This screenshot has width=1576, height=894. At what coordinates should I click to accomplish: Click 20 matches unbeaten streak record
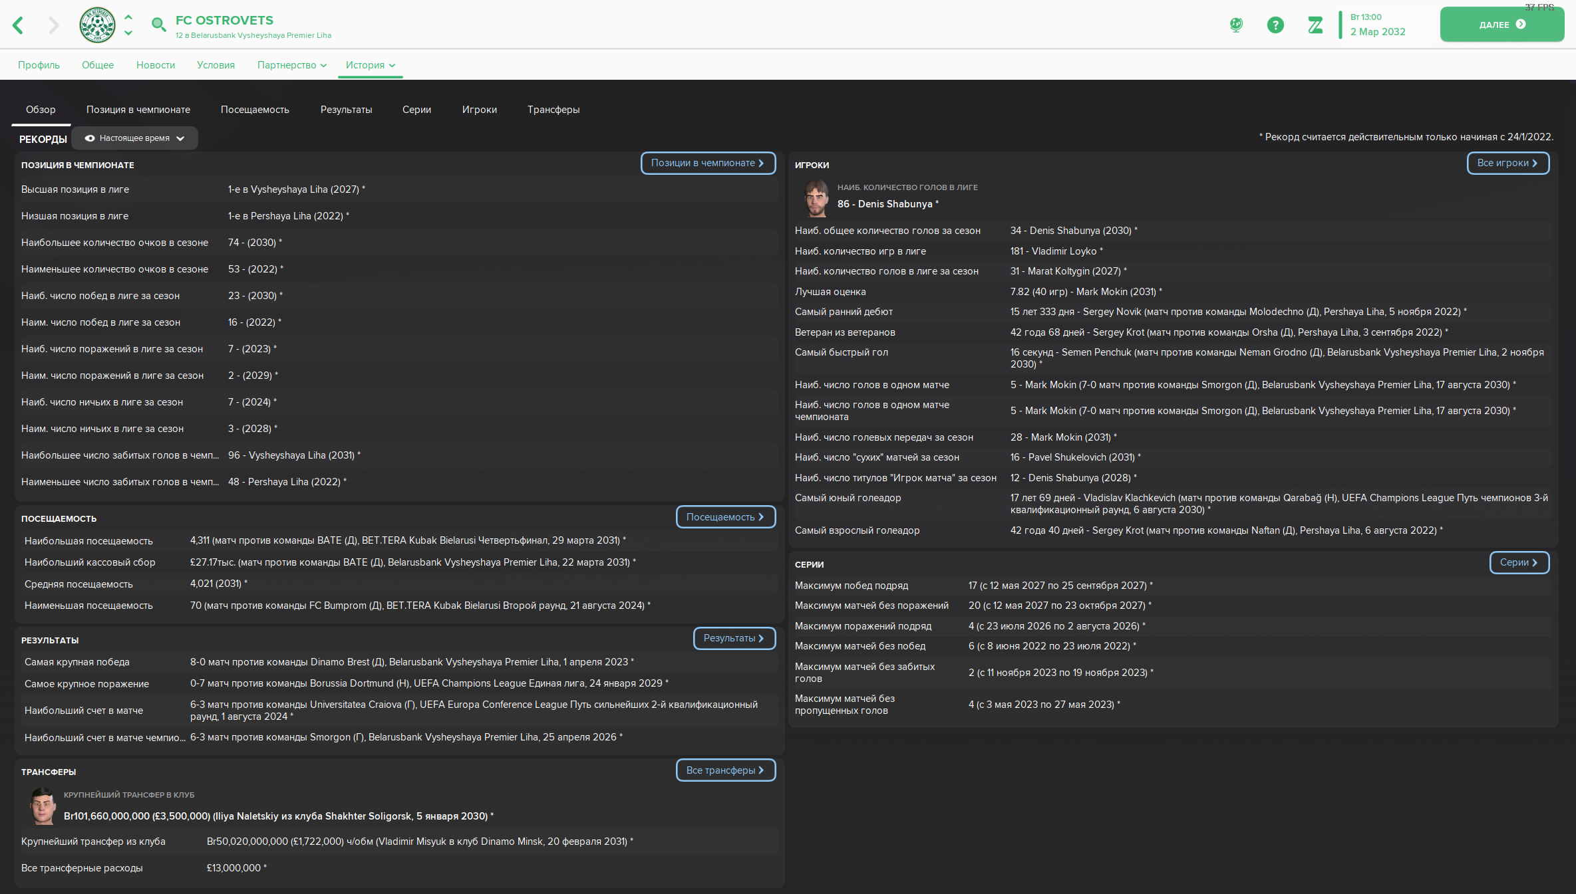(1060, 606)
